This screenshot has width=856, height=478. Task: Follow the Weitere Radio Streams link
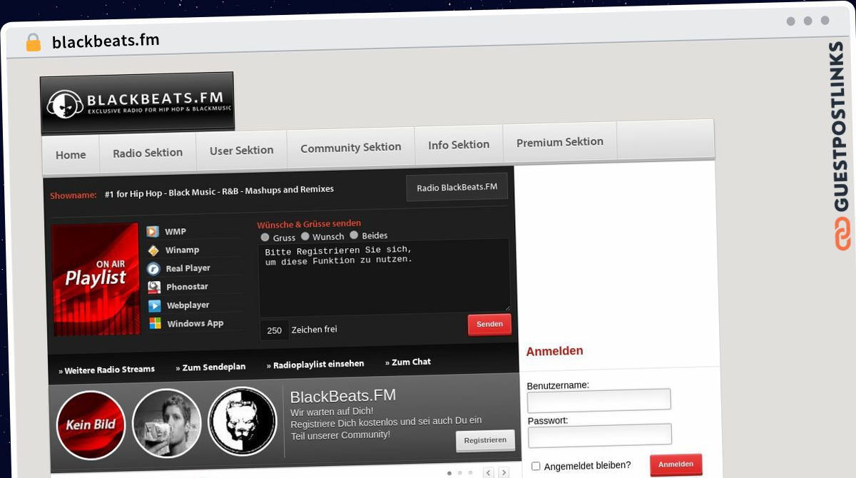coord(107,370)
